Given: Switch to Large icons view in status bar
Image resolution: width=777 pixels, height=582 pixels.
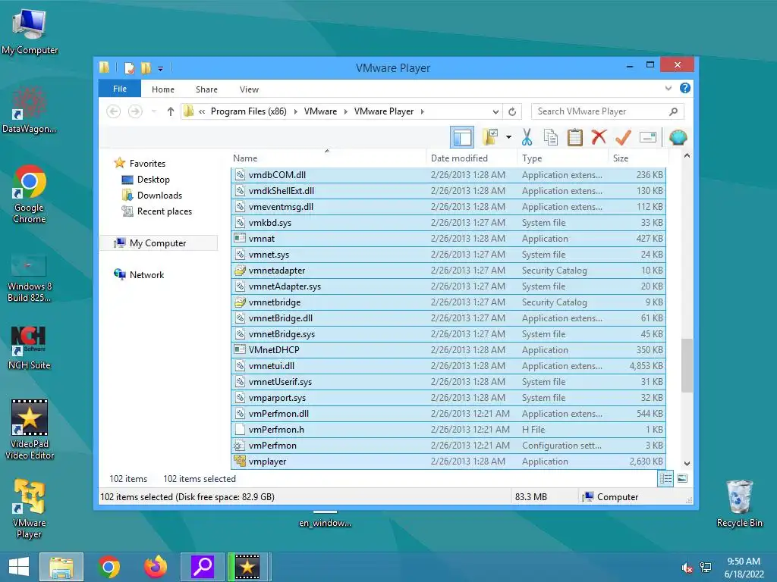Looking at the screenshot, I should (x=682, y=479).
